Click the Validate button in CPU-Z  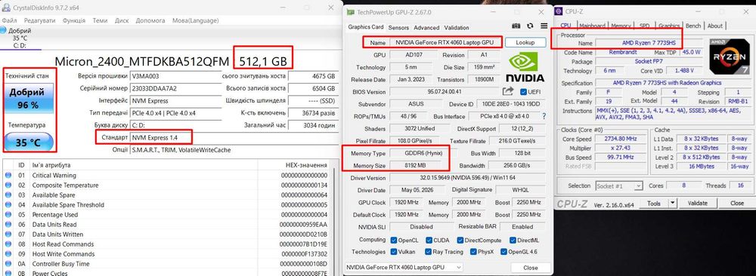(x=697, y=204)
